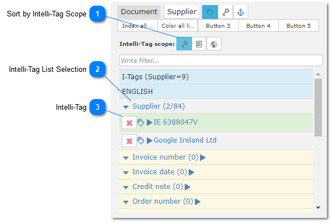The height and width of the screenshot is (223, 332).
Task: Click the I-Tags (Supplier=9) header row
Action: point(216,77)
